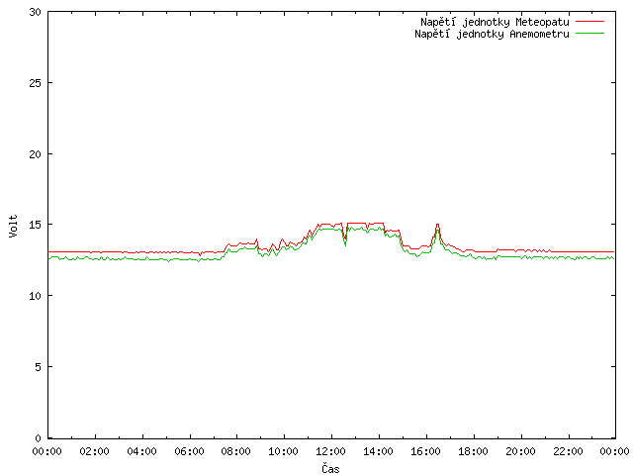The image size is (633, 475).
Task: Click y-axis value 15
Action: tap(36, 225)
